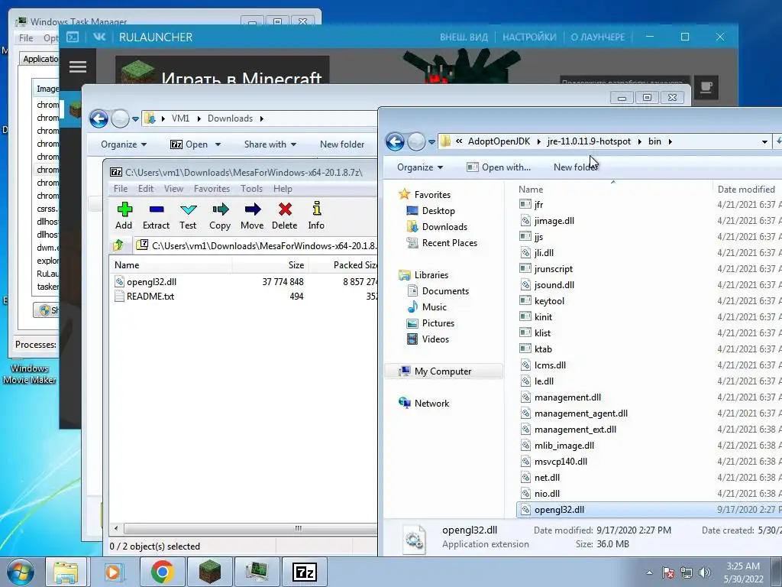782x587 pixels.
Task: Open File Explorer from the taskbar
Action: [x=66, y=572]
